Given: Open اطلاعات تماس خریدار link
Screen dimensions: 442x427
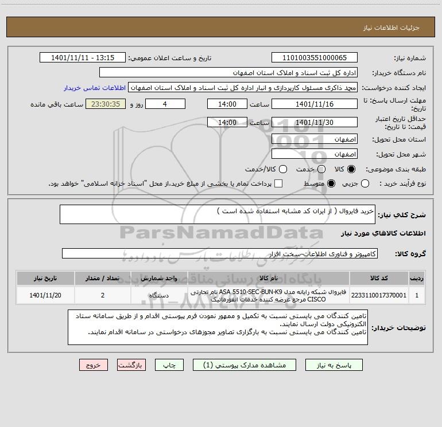Looking at the screenshot, I should tap(95, 88).
